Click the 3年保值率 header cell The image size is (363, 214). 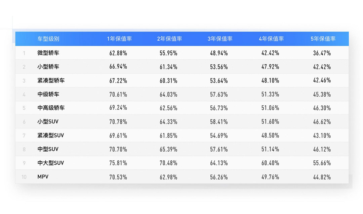pyautogui.click(x=220, y=39)
